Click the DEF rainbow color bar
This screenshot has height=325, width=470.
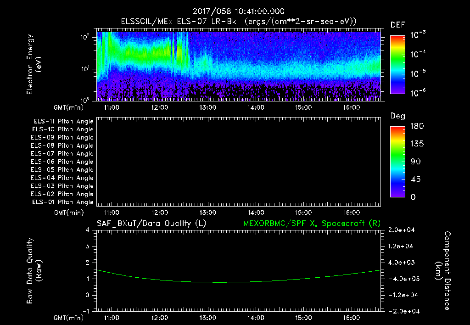[x=397, y=64]
